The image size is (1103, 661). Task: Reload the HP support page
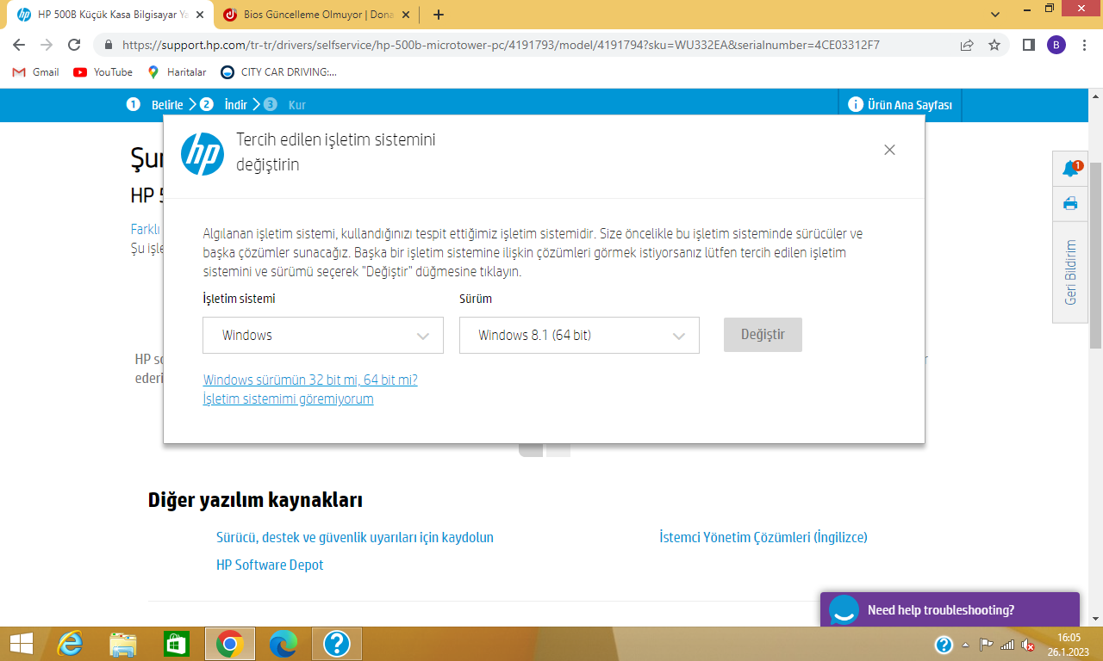pyautogui.click(x=74, y=45)
